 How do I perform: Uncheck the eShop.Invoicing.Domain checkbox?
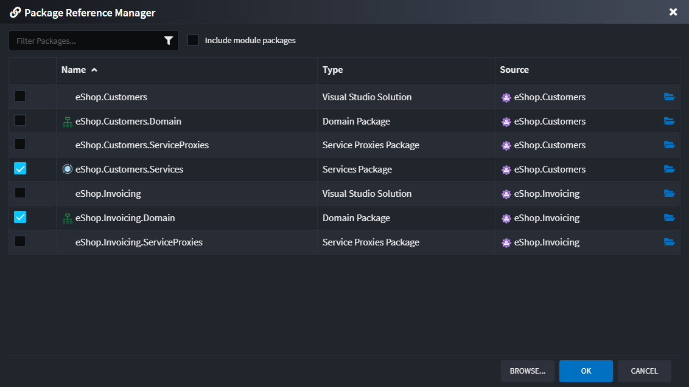pyautogui.click(x=19, y=217)
